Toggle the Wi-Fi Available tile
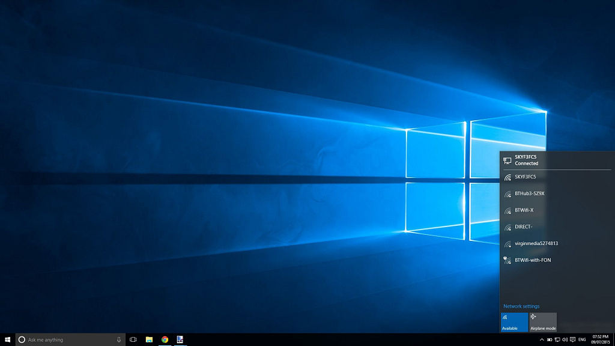Screen dimensions: 615x346 tap(514, 322)
